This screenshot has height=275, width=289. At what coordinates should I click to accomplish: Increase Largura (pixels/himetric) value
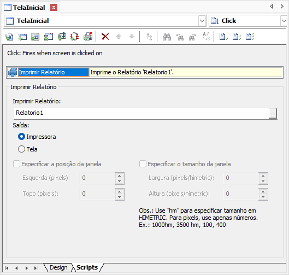coord(263,175)
